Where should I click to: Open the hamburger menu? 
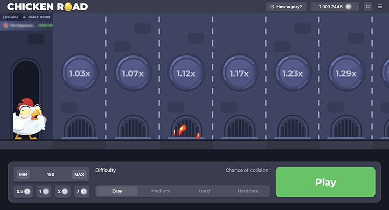(380, 7)
